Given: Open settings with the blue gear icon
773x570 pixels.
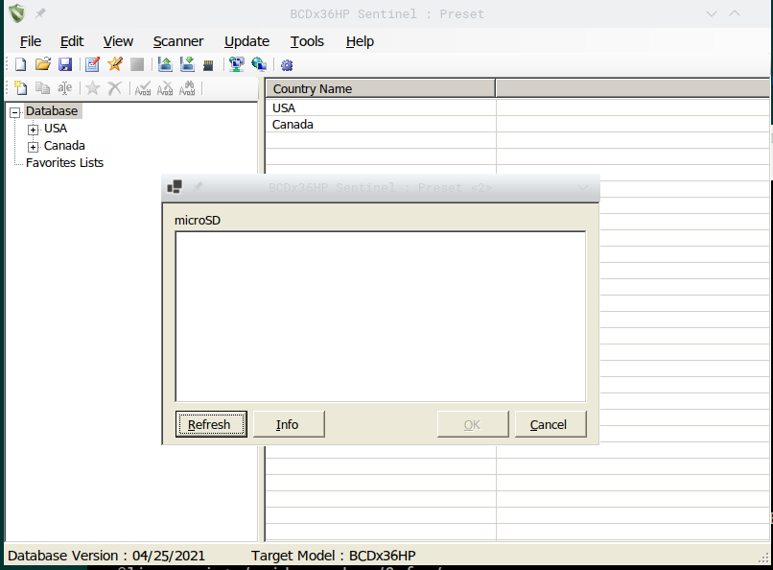Looking at the screenshot, I should tap(287, 65).
